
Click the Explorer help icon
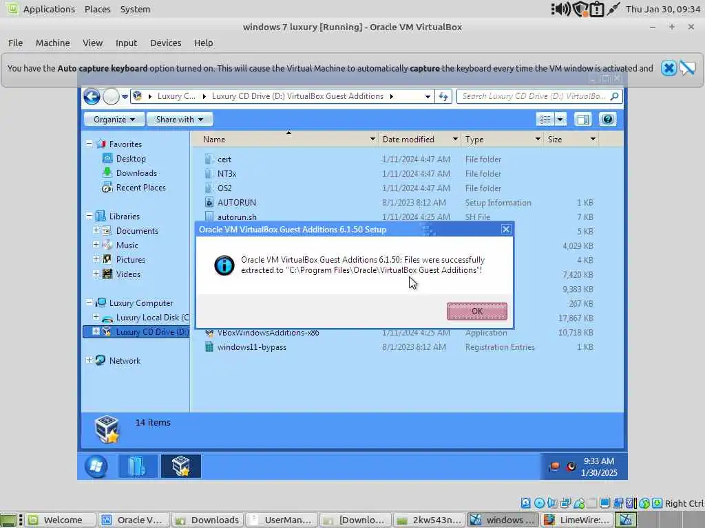[607, 120]
